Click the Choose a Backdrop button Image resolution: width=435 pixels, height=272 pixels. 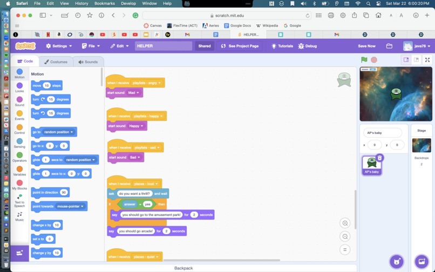(x=422, y=261)
